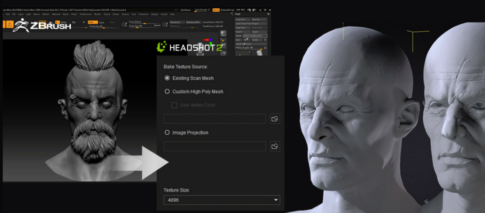Adjust the PM3D_Ring3D tool slider
Viewport: 485px width, 213px height.
pos(249,48)
